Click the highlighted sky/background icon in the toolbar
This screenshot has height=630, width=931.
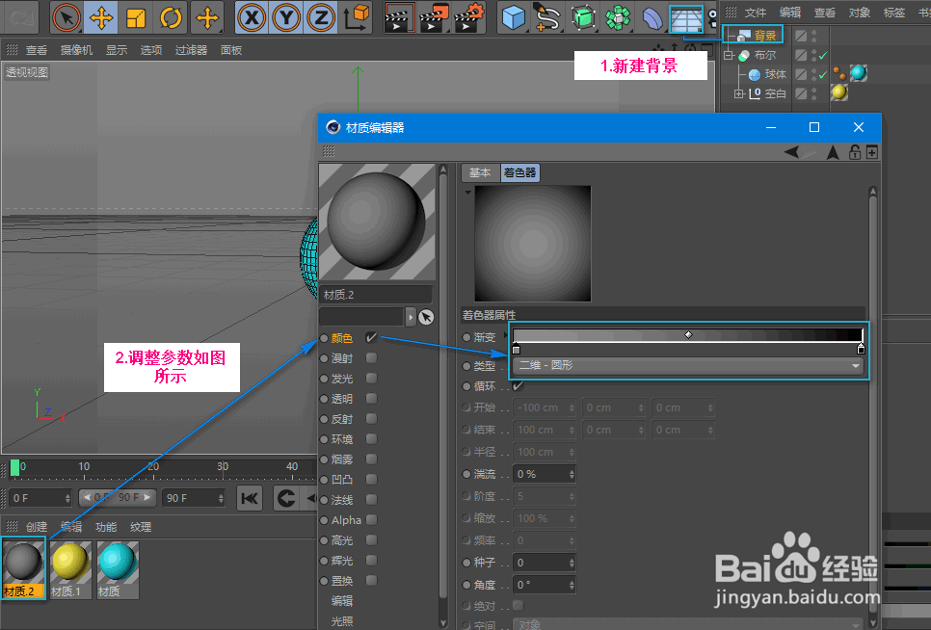687,17
